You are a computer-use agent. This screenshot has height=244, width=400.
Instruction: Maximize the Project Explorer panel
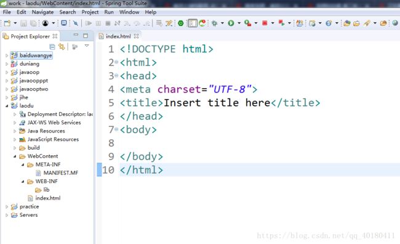point(86,36)
